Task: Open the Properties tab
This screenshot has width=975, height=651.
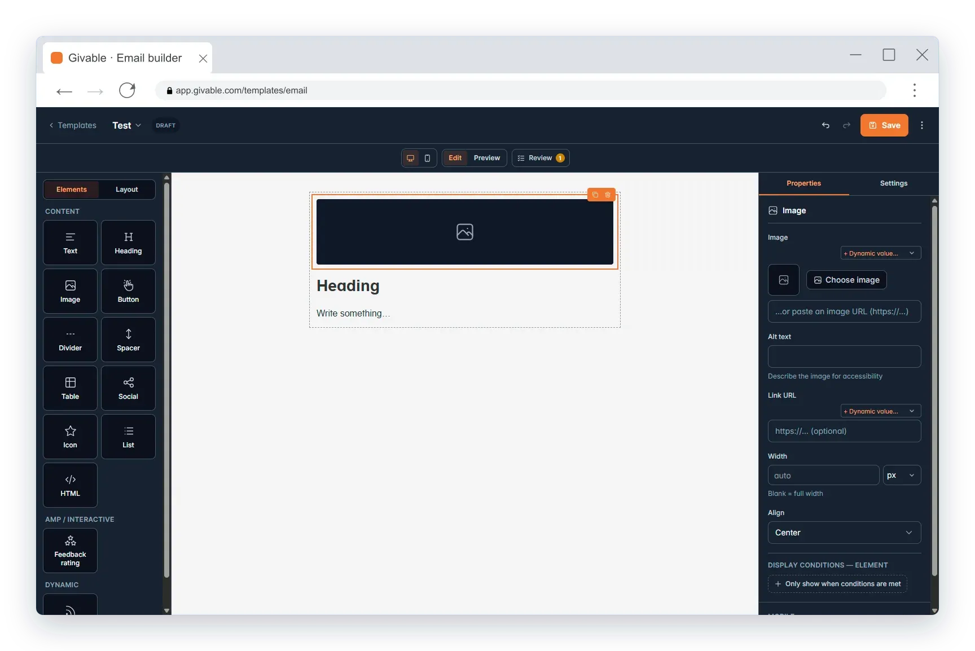Action: click(803, 183)
